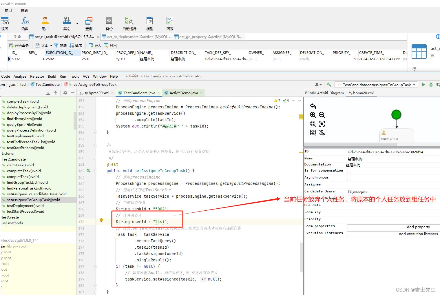Jump to previous highlighted problem arrow
The image size is (440, 295).
293,101
